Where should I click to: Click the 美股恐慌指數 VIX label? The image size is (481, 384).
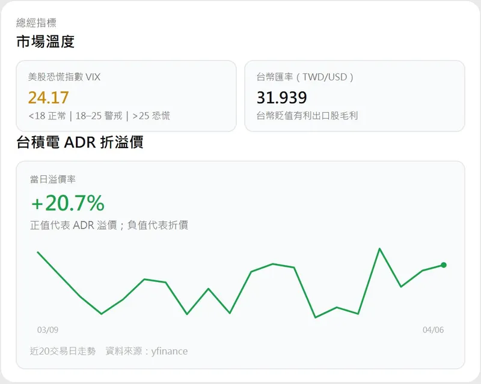point(64,77)
